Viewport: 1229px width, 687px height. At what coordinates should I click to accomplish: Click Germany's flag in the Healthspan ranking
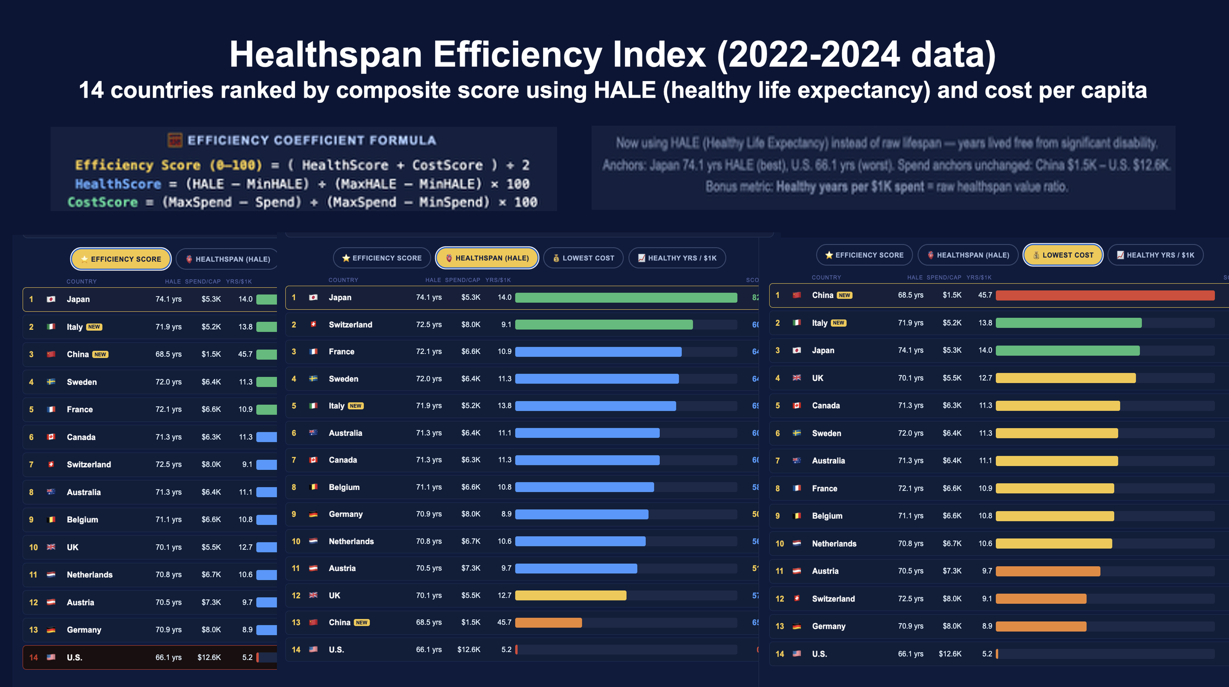pos(313,514)
